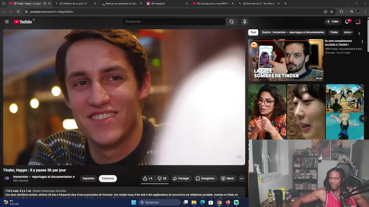
Task: Bookmark this page with the star
Action: coord(332,11)
